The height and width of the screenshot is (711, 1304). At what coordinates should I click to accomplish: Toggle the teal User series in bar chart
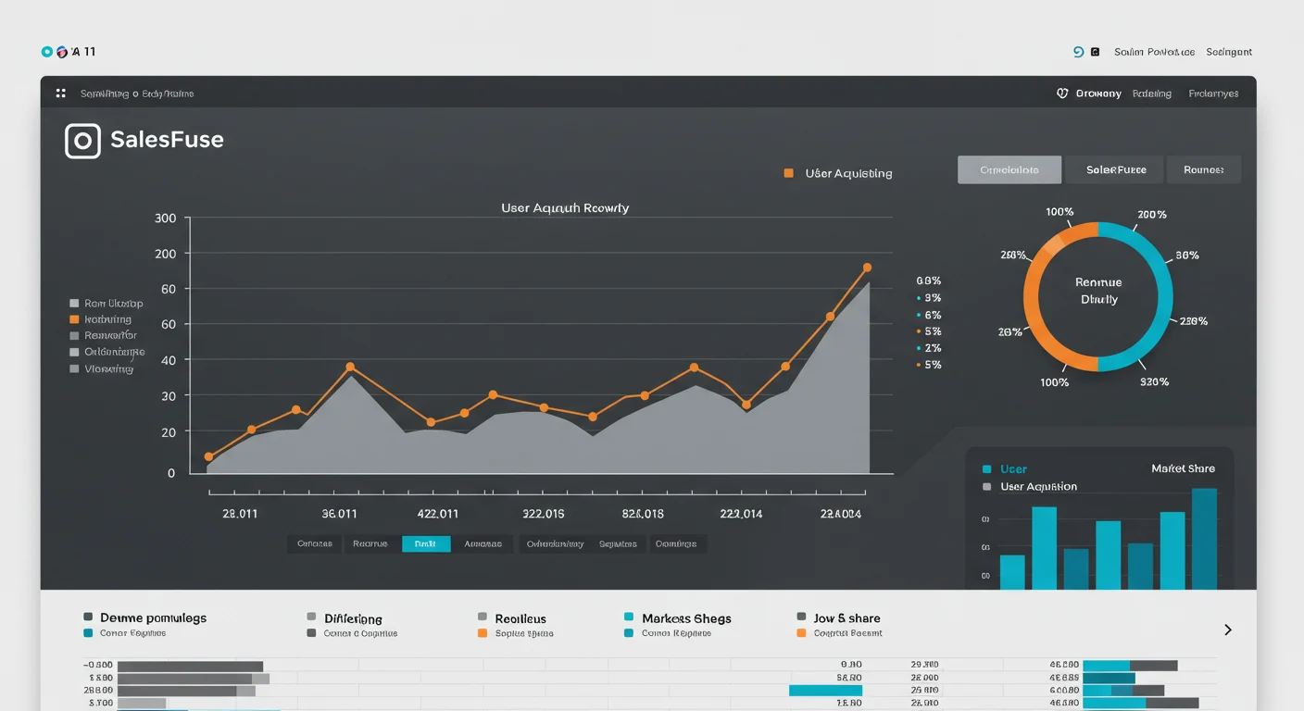(987, 469)
